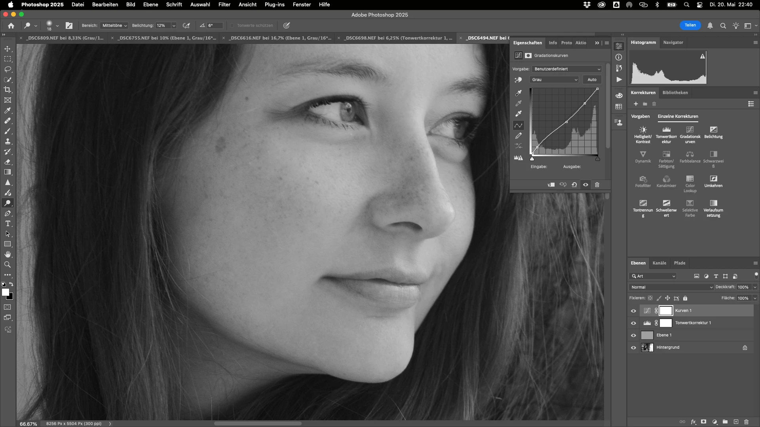Select the Lasso tool
This screenshot has width=760, height=427.
[8, 69]
